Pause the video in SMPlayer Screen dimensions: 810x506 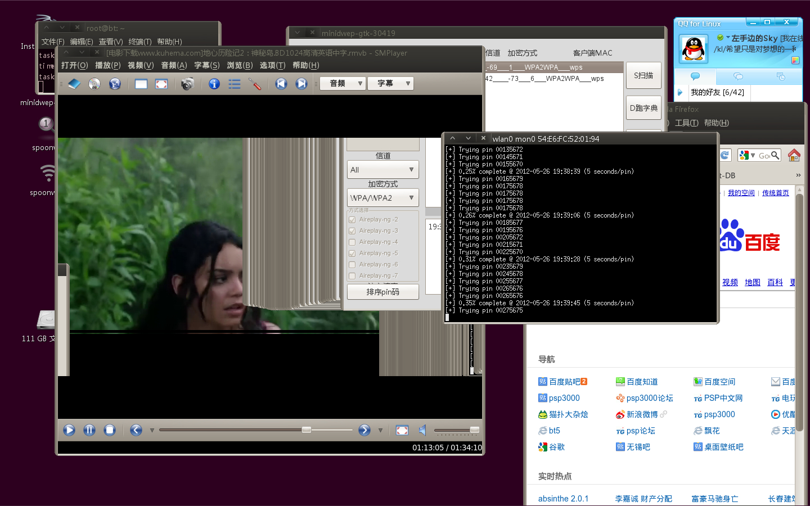tap(89, 430)
